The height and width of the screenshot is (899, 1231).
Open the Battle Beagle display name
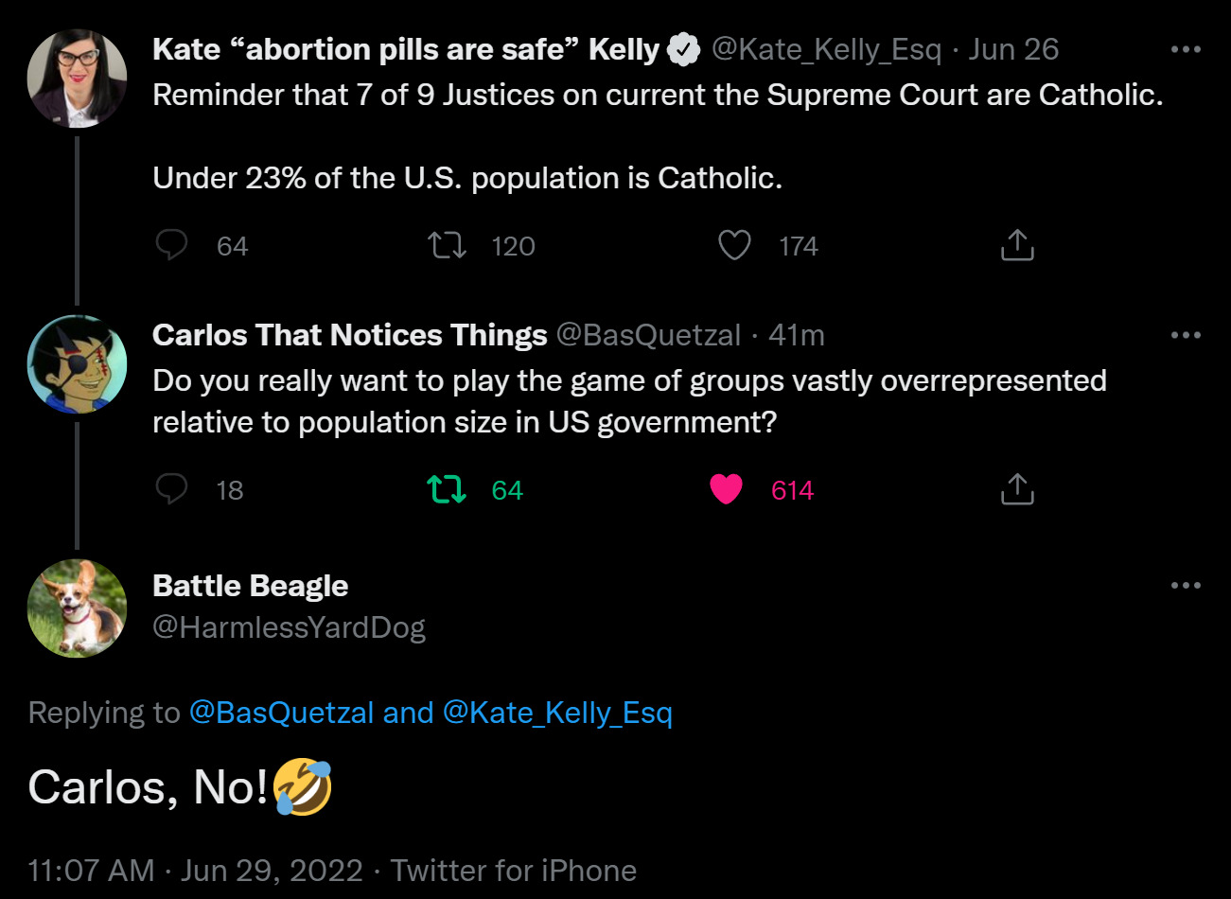pos(250,586)
